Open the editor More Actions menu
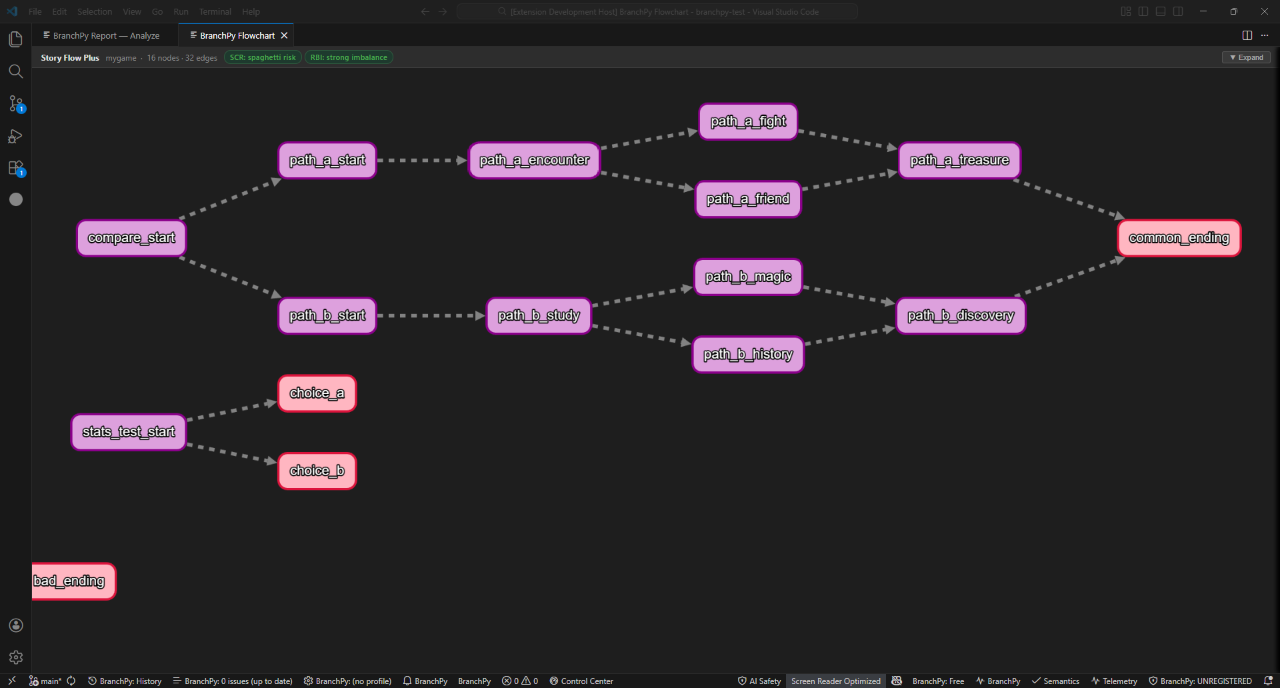Viewport: 1280px width, 688px height. 1265,35
